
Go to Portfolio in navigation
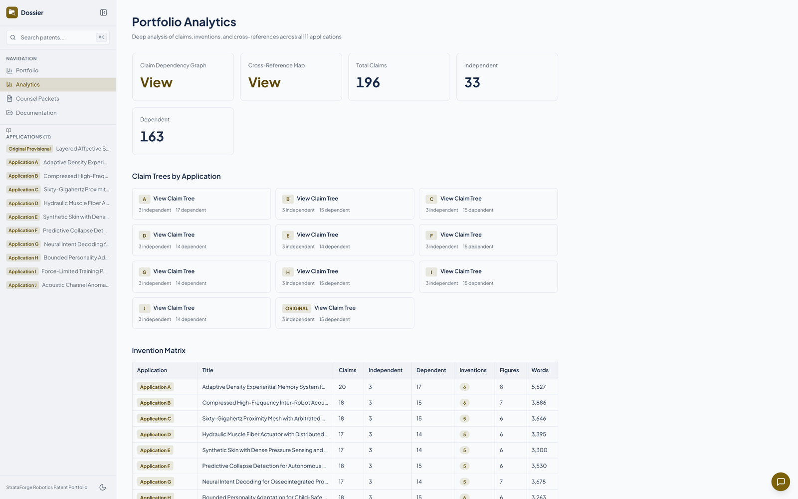tap(58, 70)
